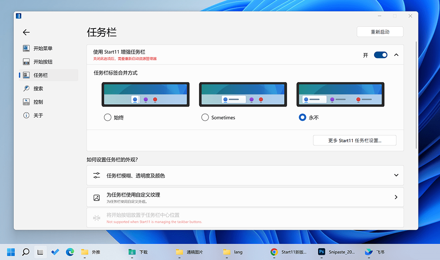Switch to Photoshop Snipaste window
Viewport: 440px width, 260px height.
click(x=337, y=252)
